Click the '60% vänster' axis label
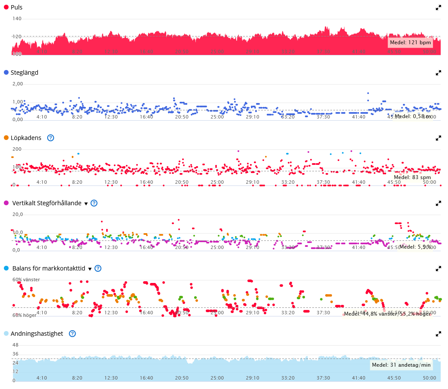448x389 pixels. tap(26, 280)
